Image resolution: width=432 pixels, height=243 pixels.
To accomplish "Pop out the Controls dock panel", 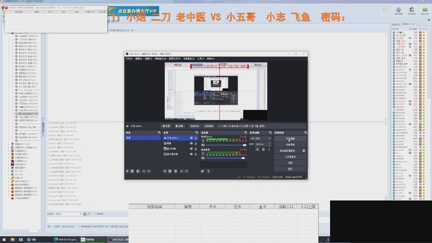I will (x=305, y=132).
